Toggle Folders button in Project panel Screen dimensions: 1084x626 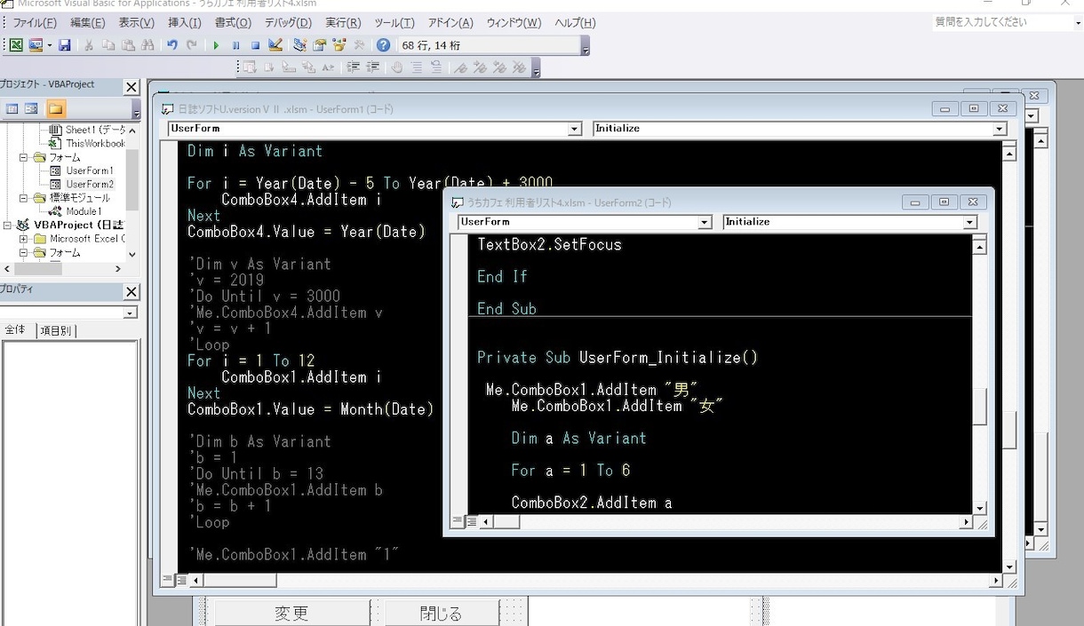pos(56,108)
